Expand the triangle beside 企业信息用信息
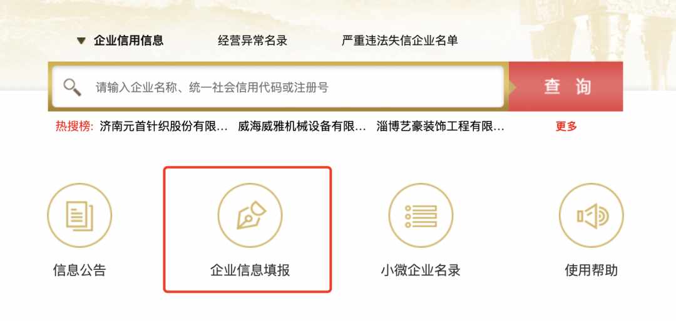Viewport: 676px width, 321px height. point(81,41)
